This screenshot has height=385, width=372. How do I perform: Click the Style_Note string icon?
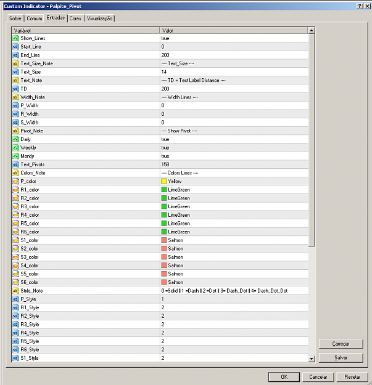(16, 291)
